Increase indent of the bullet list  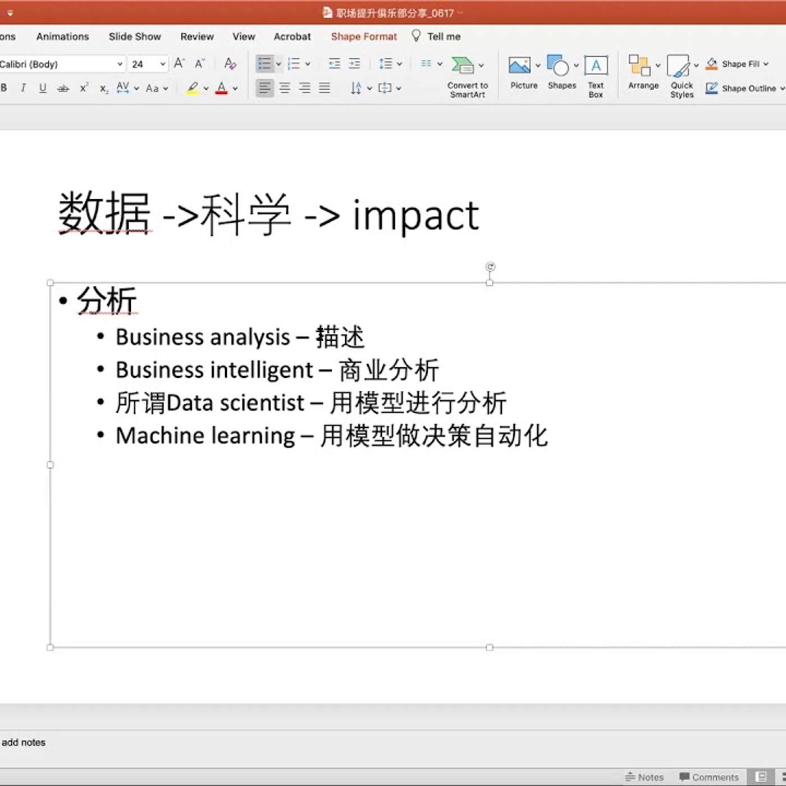tap(355, 63)
